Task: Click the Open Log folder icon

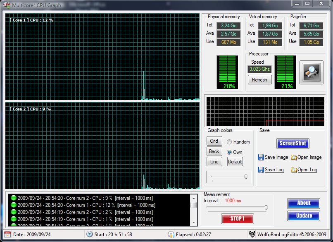Action: (294, 170)
